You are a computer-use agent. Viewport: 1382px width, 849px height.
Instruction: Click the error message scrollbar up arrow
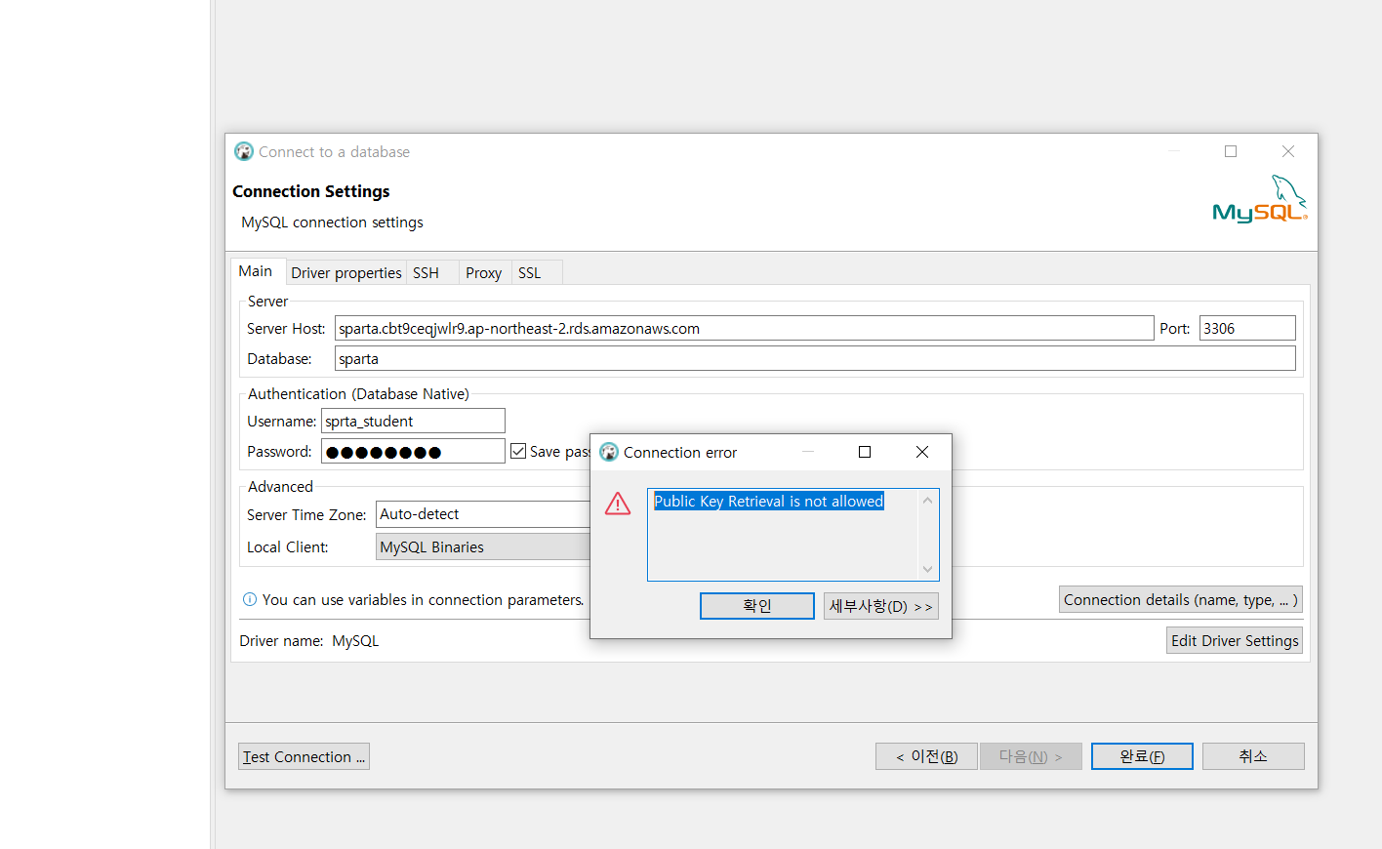(x=927, y=501)
